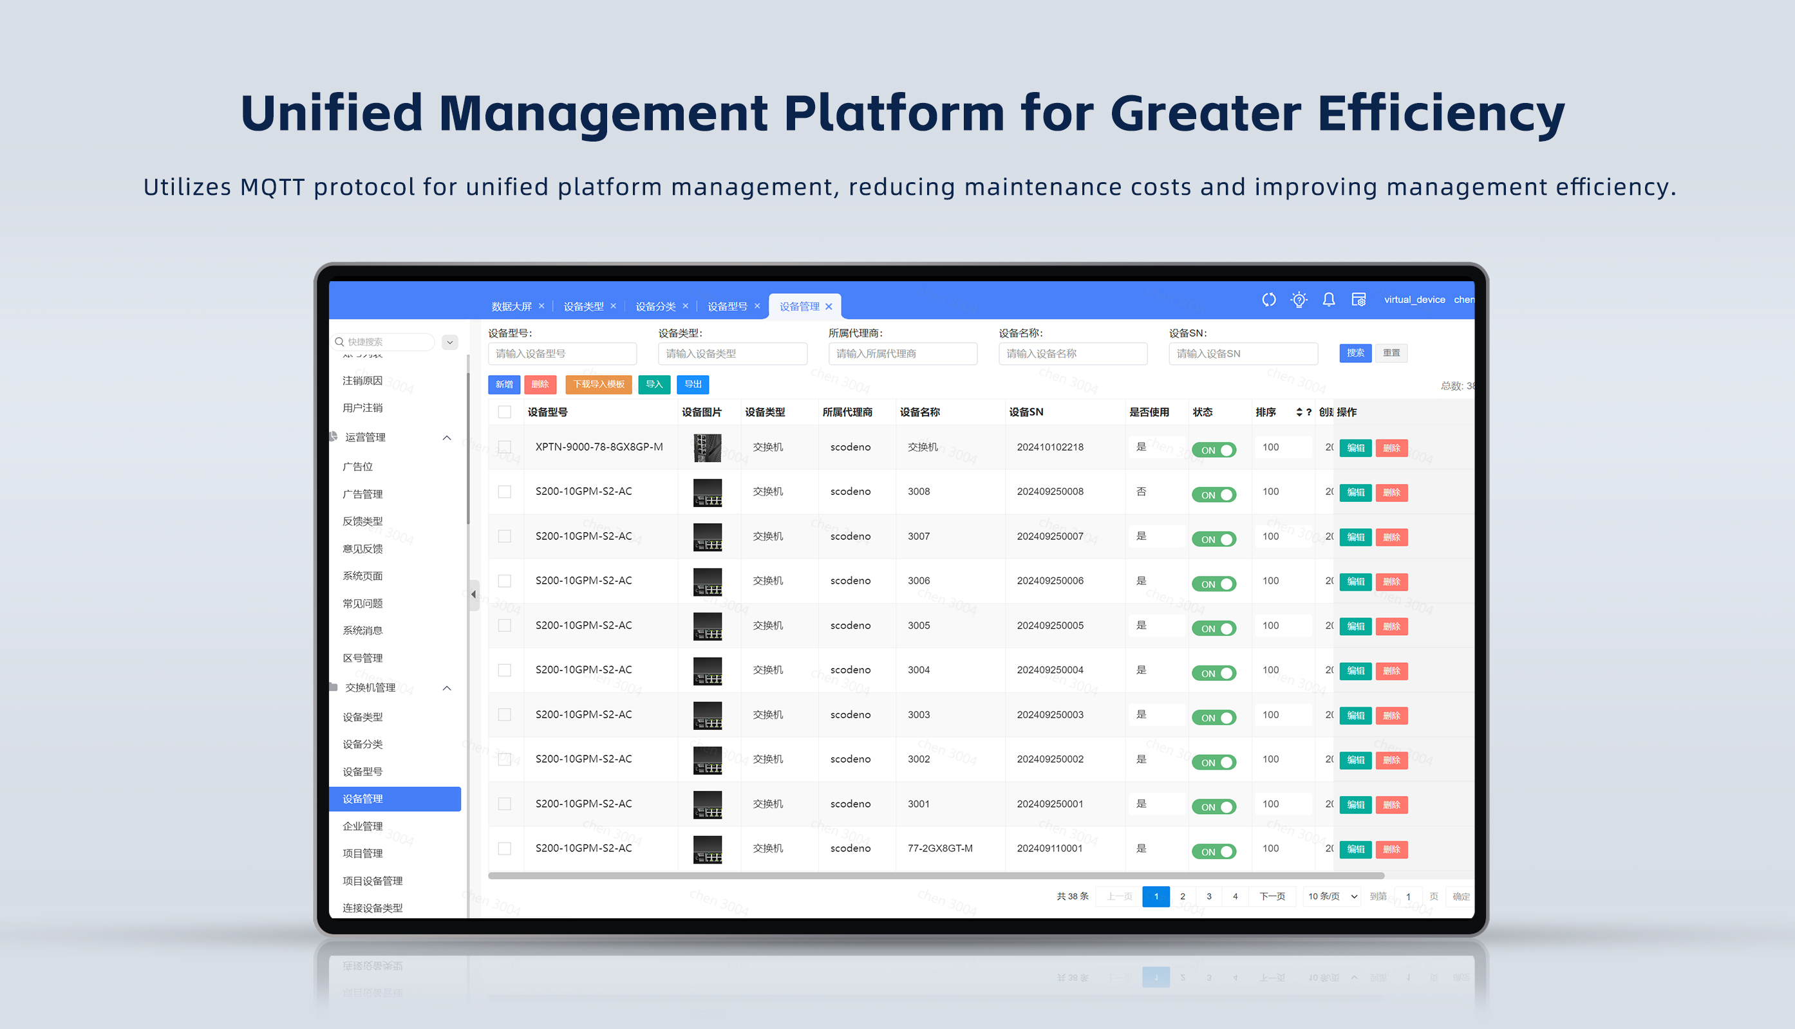Check the box for XPTN-9000-78-8GX8GP-M row
Screen dimensions: 1795x1029
click(x=504, y=447)
